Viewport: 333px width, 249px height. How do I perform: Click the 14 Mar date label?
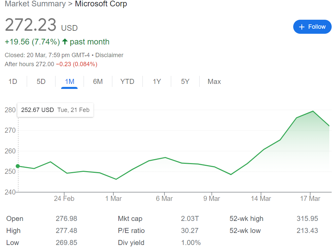point(261,199)
